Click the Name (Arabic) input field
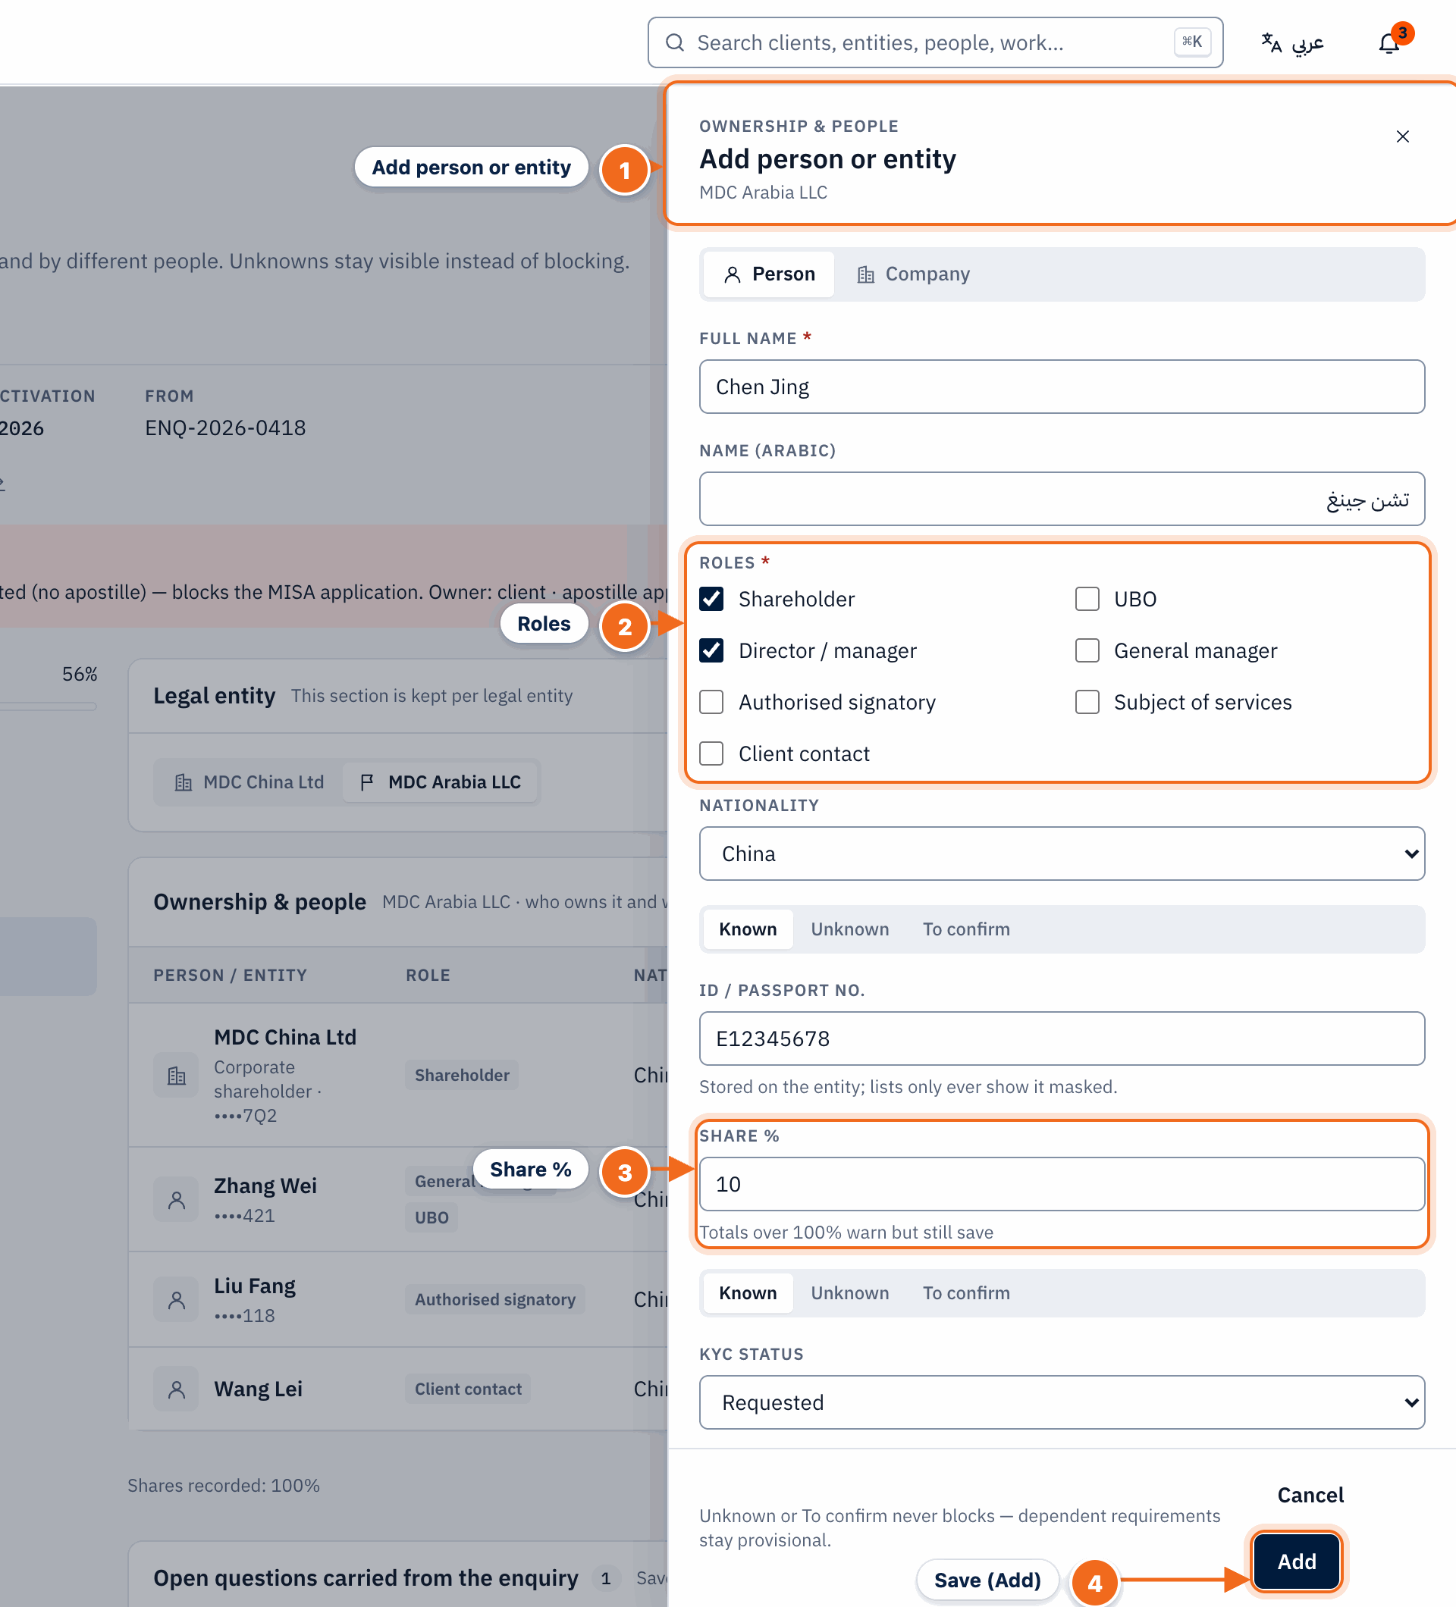The image size is (1456, 1607). pyautogui.click(x=1062, y=499)
